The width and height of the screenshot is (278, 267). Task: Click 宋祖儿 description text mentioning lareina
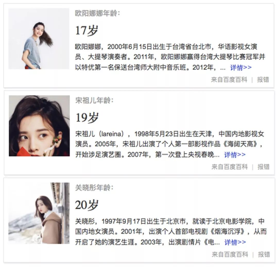coord(169,144)
